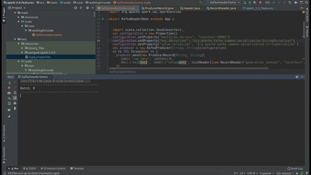Viewport: 311px width, 175px height.
Task: Click the red Stop icon in the top toolbar
Action: tap(260, 2)
